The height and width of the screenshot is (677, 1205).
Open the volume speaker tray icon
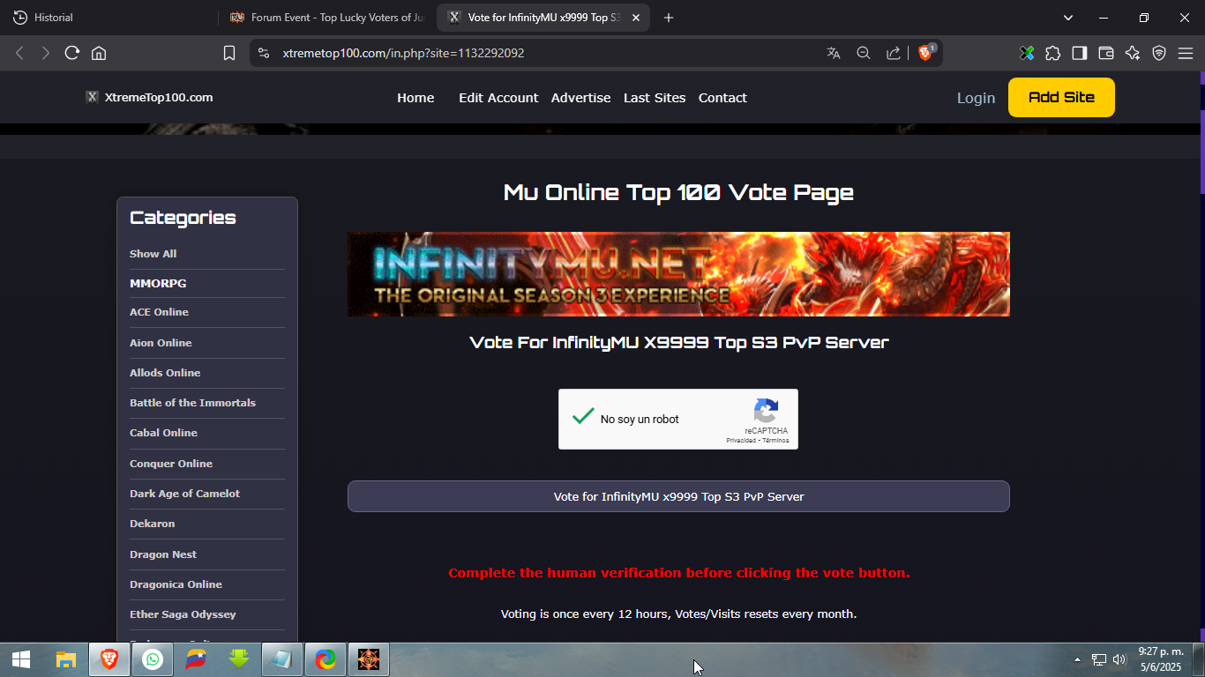click(1120, 659)
